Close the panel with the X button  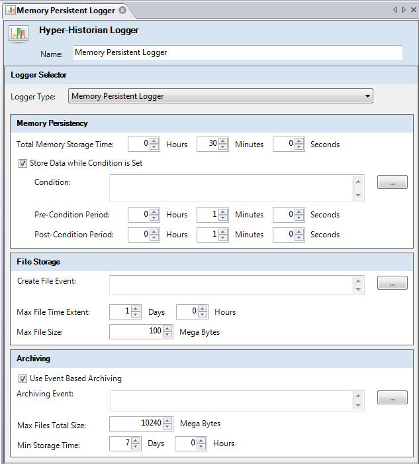(414, 10)
